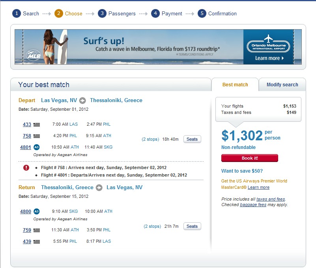Open the baggage fees link

[253, 205]
